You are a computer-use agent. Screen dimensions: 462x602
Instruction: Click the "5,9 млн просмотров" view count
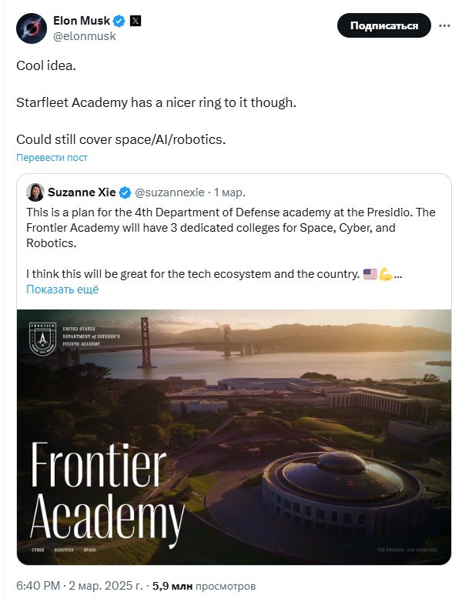point(203,587)
